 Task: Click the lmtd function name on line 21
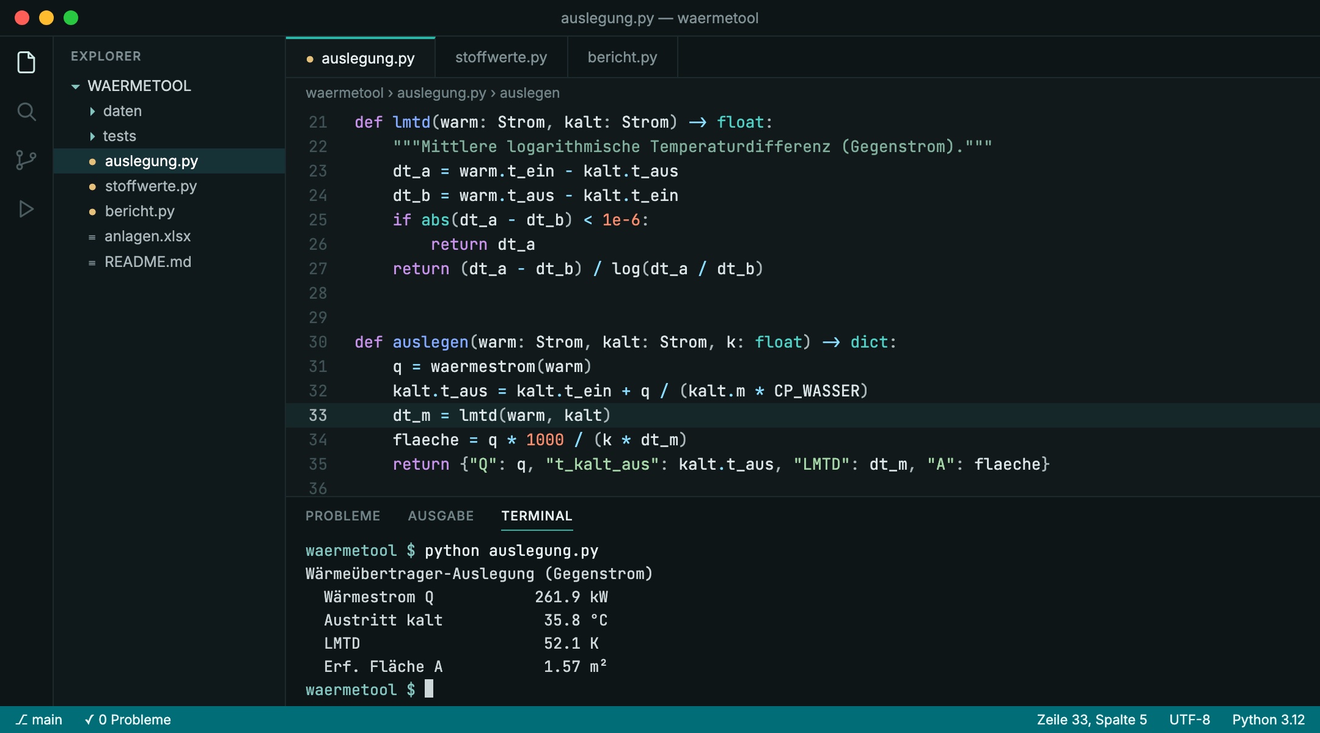[411, 122]
